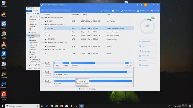The image size is (193, 108).
Task: Click the refresh icon in EaseUS toolbar
Action: [43, 11]
